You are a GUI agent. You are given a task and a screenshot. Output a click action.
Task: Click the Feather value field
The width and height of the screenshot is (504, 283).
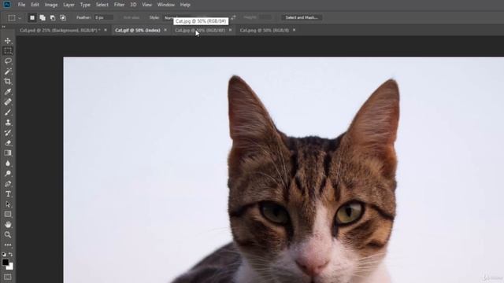point(103,17)
